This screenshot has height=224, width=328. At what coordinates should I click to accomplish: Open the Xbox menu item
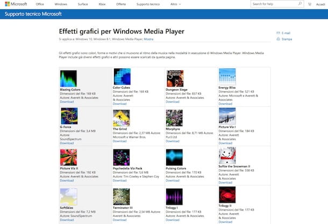[102, 4]
